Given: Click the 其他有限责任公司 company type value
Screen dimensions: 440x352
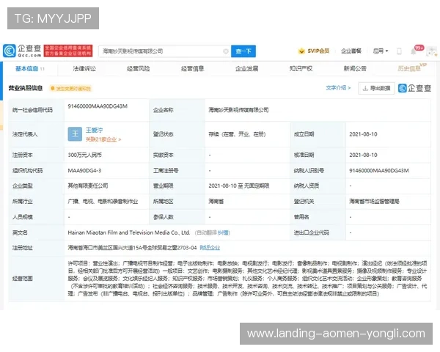Looking at the screenshot, I should (88, 186).
